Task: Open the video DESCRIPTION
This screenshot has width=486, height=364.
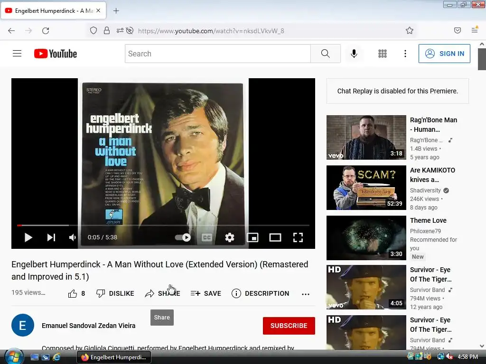Action: pyautogui.click(x=261, y=293)
